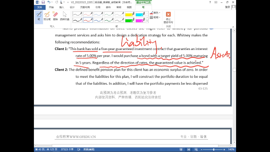Select the Pen (笔) writing tool
Screen dimensions: 270x152
[x=39, y=16]
